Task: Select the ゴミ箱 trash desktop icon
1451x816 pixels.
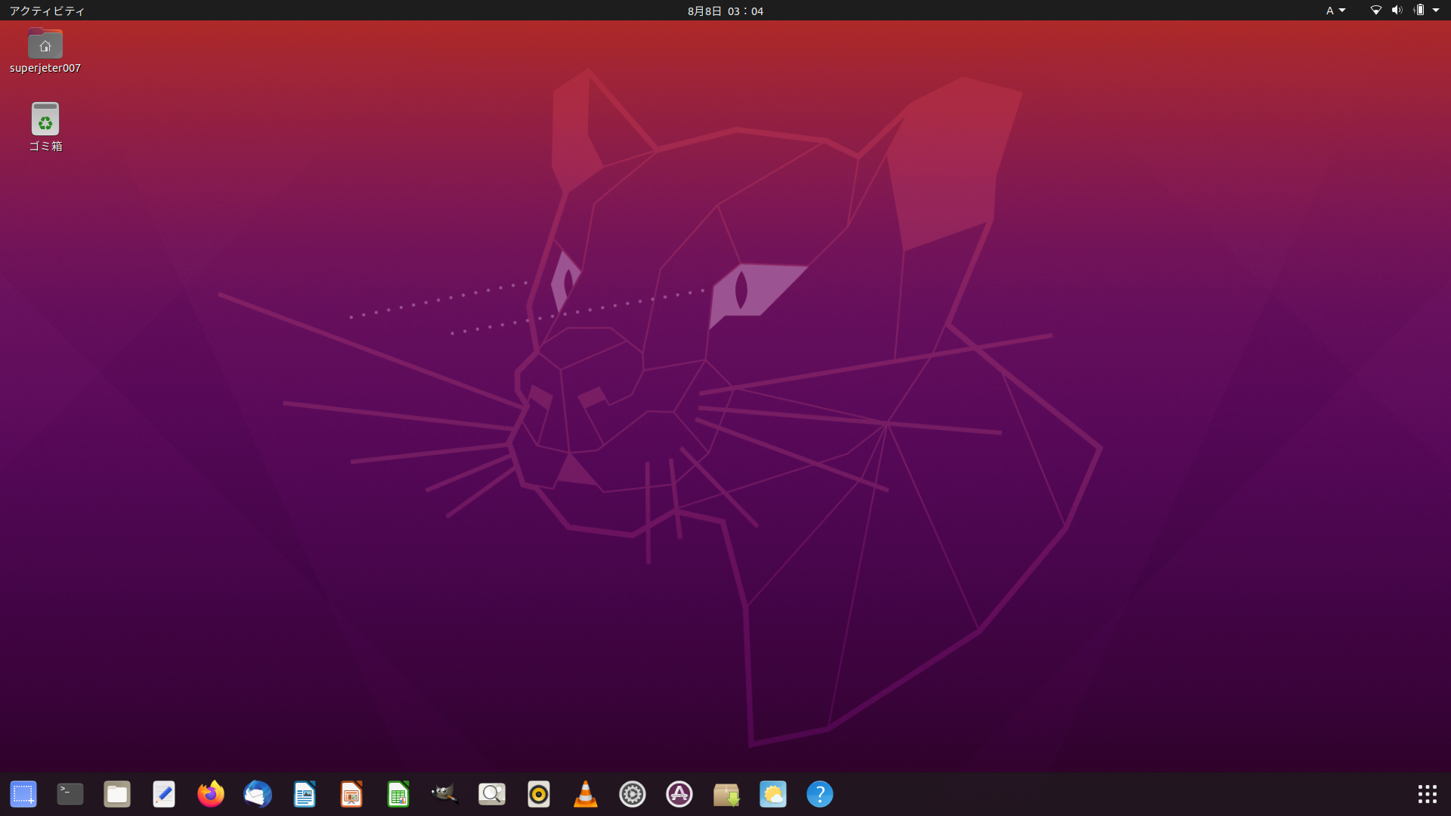Action: 45,119
